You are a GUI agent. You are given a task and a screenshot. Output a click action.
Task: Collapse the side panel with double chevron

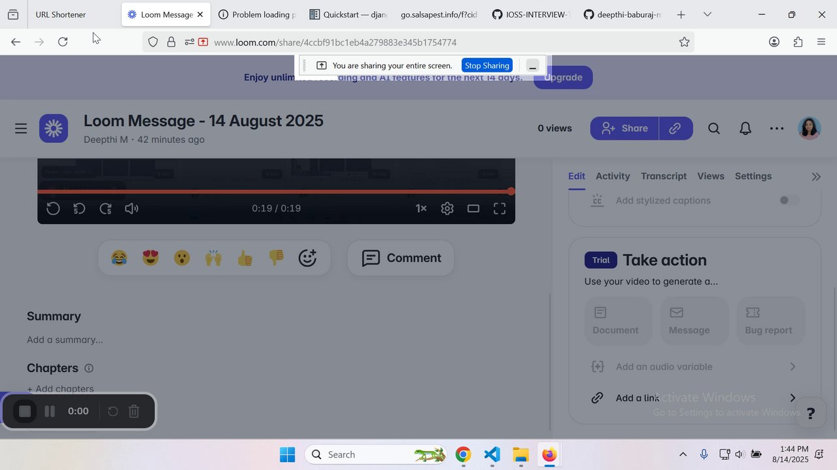[x=816, y=177]
